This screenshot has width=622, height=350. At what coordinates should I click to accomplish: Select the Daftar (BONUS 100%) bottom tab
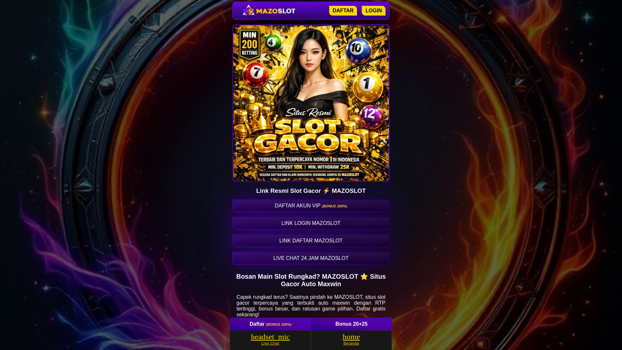click(x=270, y=324)
